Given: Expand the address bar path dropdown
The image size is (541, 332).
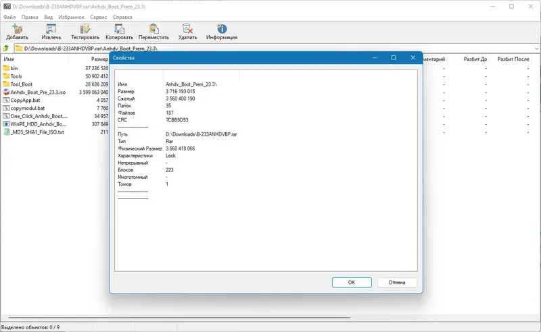Looking at the screenshot, I should 536,49.
